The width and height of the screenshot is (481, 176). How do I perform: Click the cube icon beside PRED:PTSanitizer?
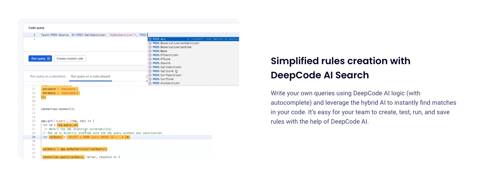(x=150, y=55)
